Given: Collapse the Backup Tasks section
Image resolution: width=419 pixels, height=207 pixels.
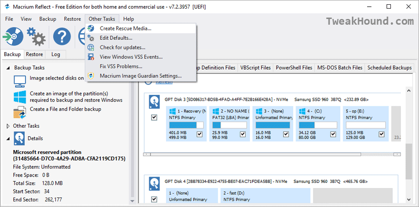Looking at the screenshot, I should pyautogui.click(x=8, y=68).
